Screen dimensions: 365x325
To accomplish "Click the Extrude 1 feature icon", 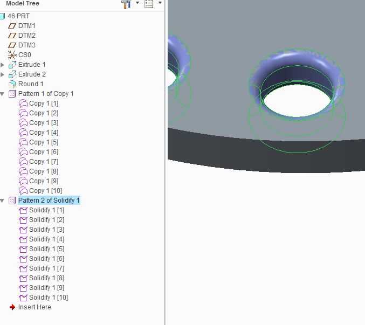I will tap(12, 65).
